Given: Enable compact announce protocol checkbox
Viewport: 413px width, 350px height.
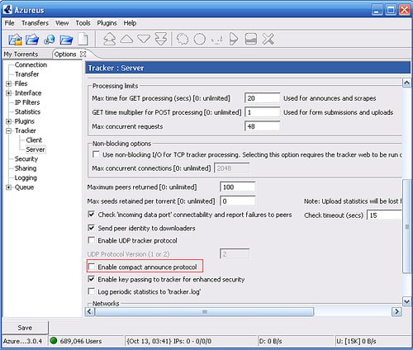Looking at the screenshot, I should [x=91, y=267].
